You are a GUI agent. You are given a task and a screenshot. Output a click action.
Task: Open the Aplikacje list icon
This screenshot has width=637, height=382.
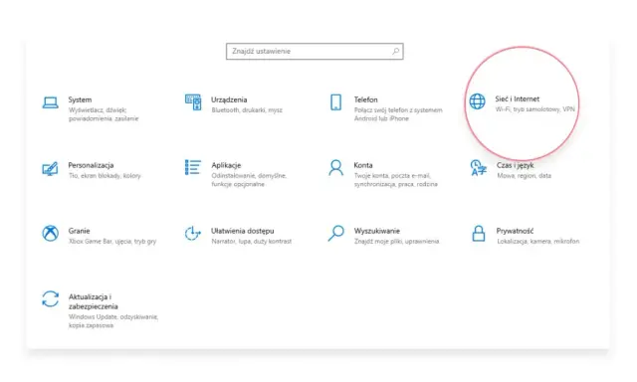click(x=193, y=167)
